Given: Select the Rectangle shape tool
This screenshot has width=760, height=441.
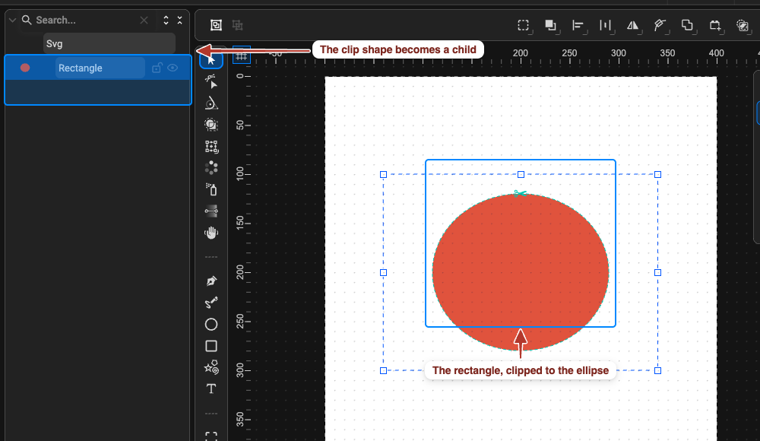Looking at the screenshot, I should pos(211,346).
